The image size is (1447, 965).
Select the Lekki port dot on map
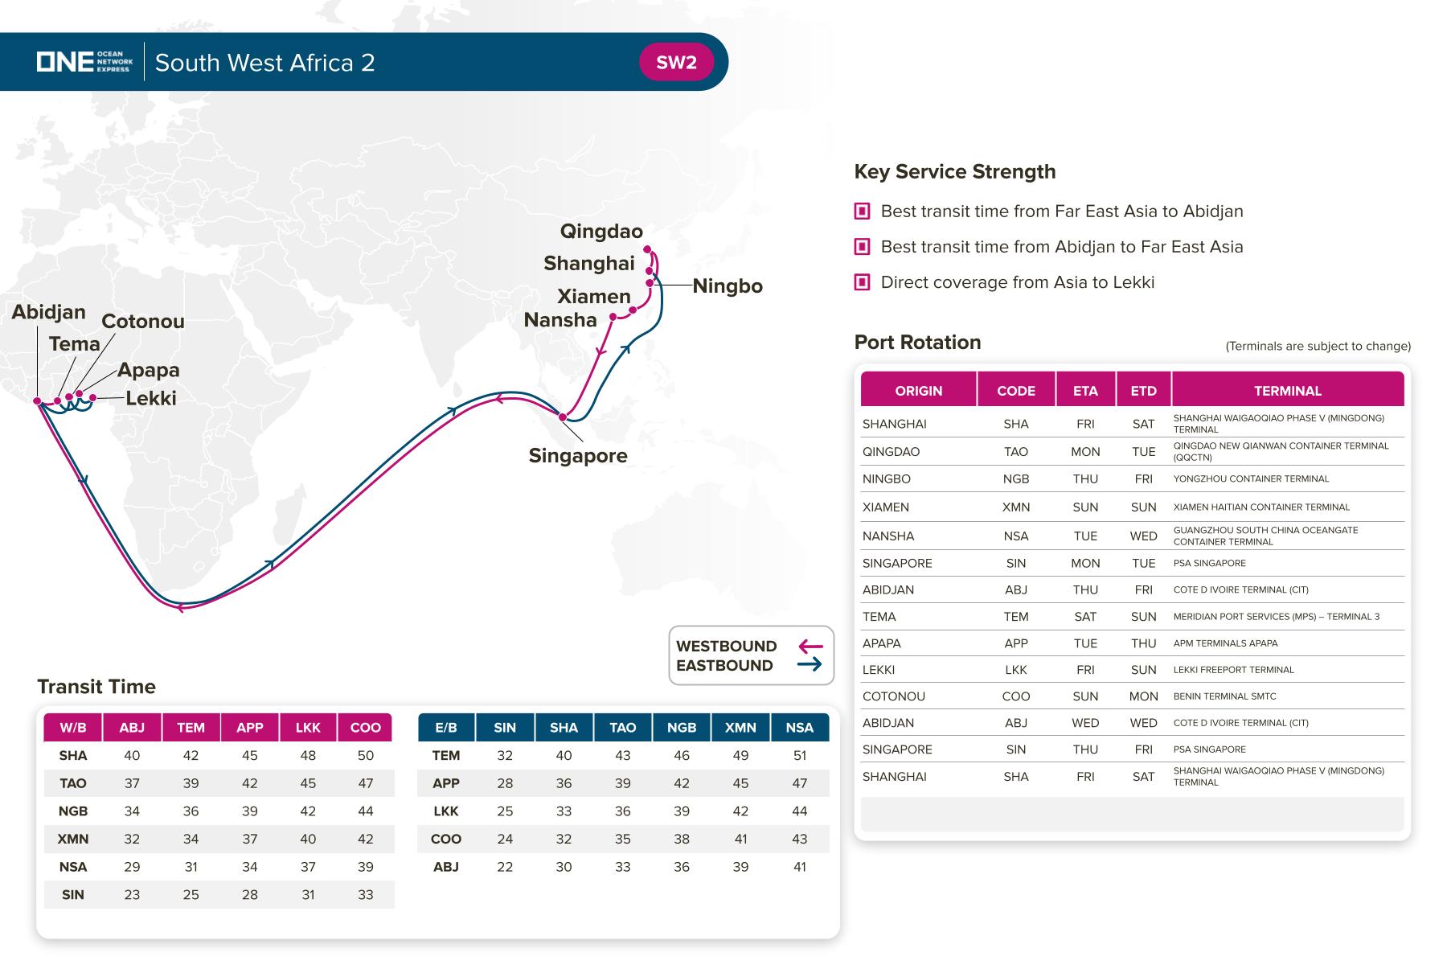pos(93,397)
